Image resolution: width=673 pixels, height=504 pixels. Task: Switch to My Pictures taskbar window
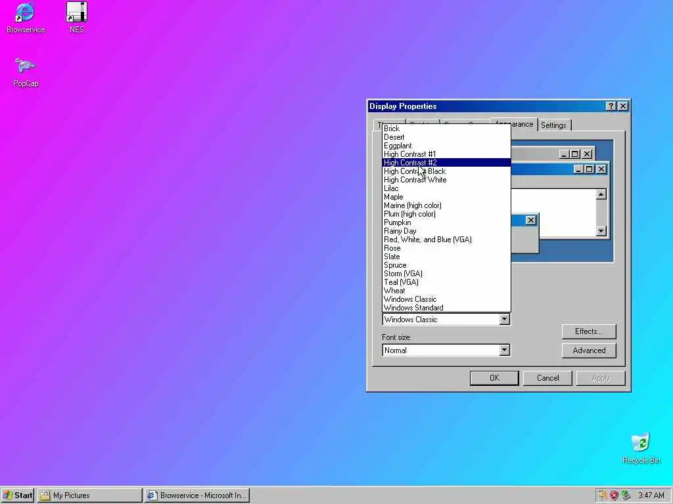(x=89, y=495)
